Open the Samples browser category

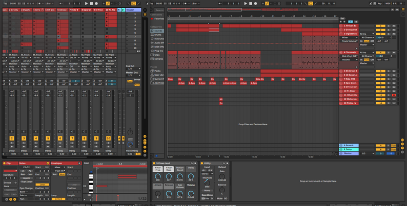(x=157, y=59)
